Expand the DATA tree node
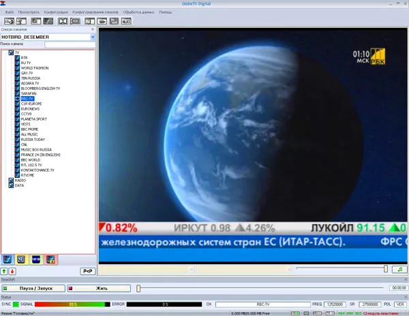Viewport: 409px width, 316px height. click(x=11, y=185)
